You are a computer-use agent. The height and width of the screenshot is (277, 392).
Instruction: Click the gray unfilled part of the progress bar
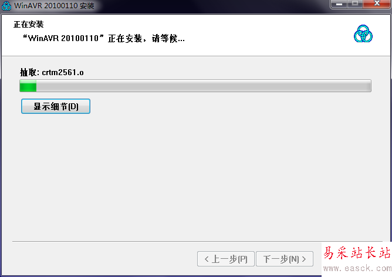204,86
